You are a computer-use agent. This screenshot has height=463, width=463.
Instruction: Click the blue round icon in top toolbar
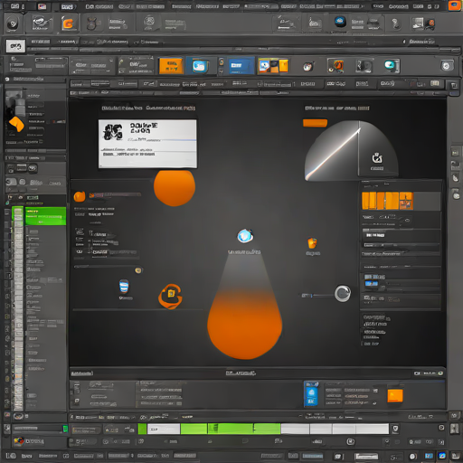click(340, 22)
